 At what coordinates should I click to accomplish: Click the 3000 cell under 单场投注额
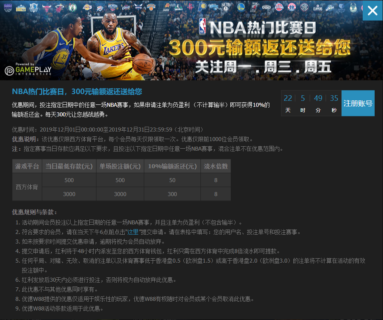point(120,194)
